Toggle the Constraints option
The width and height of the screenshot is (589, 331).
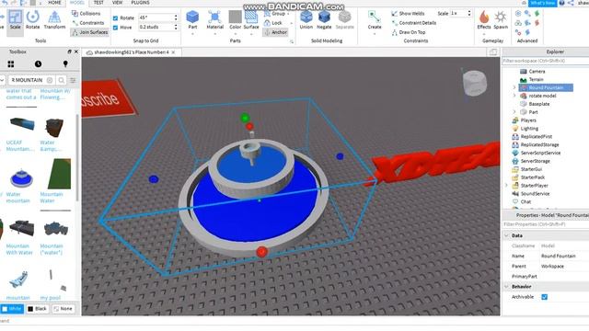tap(88, 23)
